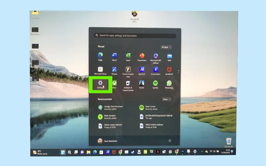Open Google Chat Download recommendation

pyautogui.click(x=111, y=108)
